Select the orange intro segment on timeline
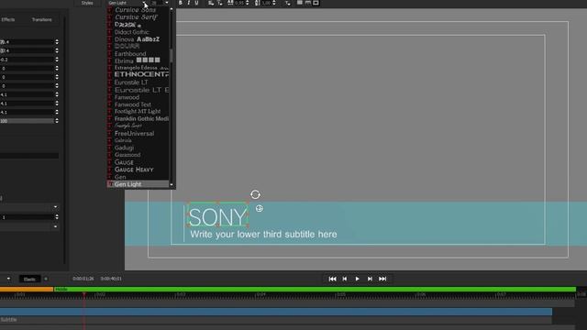This screenshot has height=330, width=587. (x=27, y=290)
